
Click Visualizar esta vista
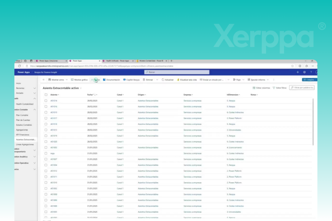[187, 80]
